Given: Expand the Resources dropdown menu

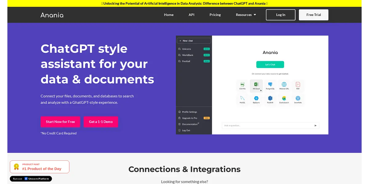Looking at the screenshot, I should [x=246, y=15].
